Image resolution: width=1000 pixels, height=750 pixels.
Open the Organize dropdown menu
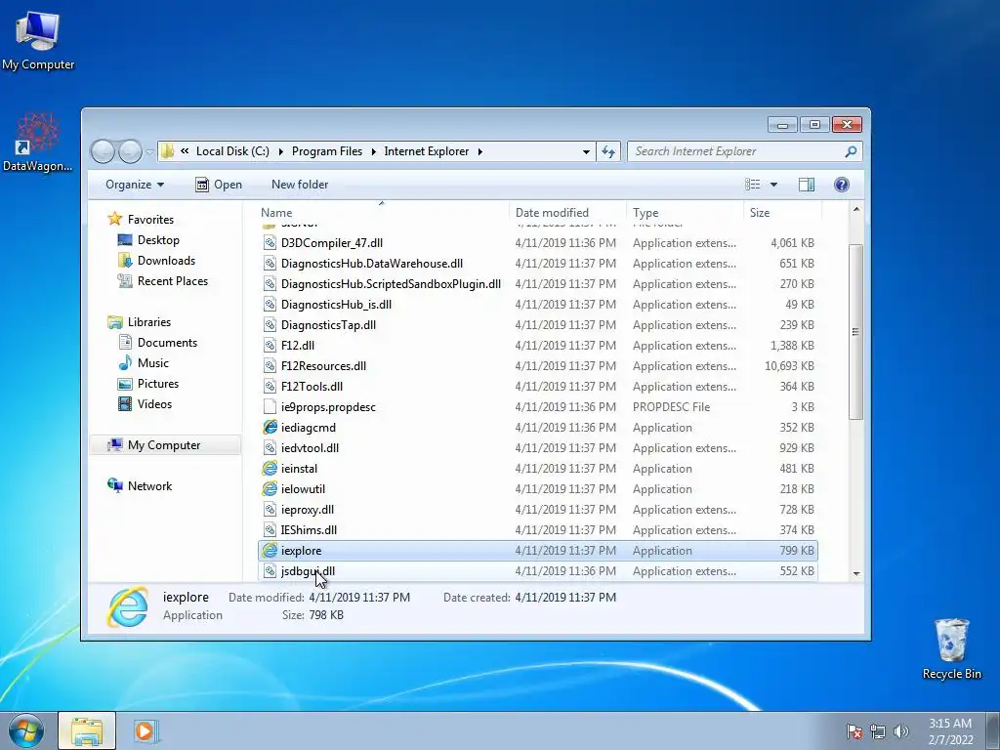pos(135,185)
